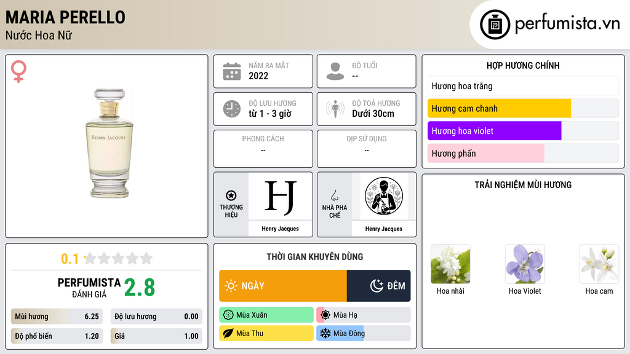
Task: Open the Hoa Violet note thumbnail
Action: 525,264
